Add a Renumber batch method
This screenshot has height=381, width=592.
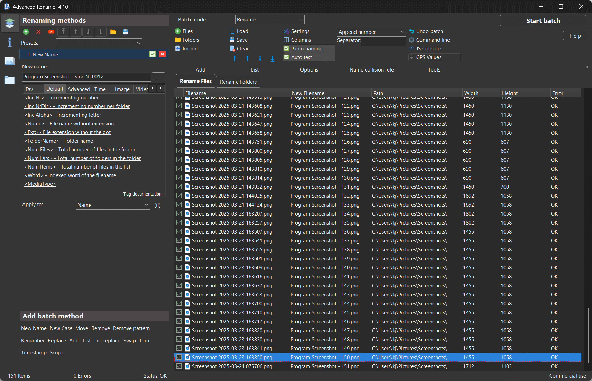click(33, 341)
